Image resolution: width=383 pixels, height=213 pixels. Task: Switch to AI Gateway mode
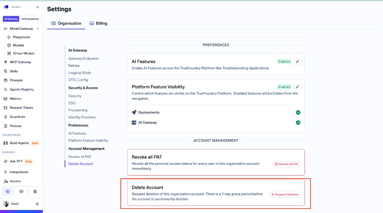tap(11, 19)
